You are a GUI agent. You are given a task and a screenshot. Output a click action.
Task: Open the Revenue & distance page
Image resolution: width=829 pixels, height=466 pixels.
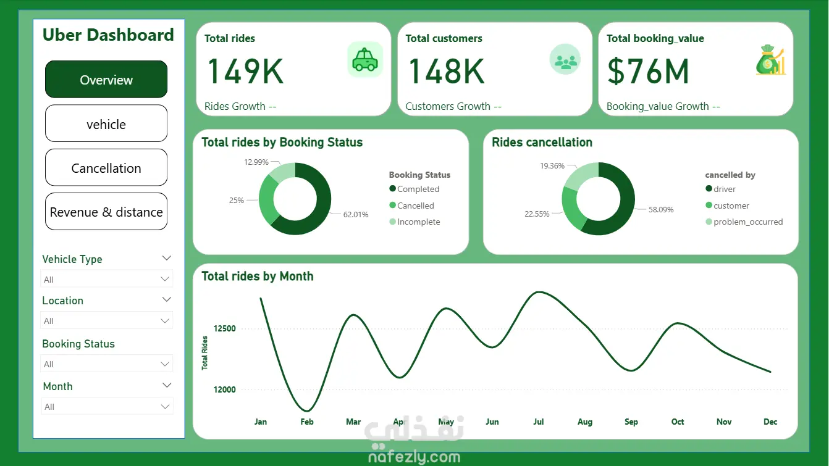(x=106, y=212)
